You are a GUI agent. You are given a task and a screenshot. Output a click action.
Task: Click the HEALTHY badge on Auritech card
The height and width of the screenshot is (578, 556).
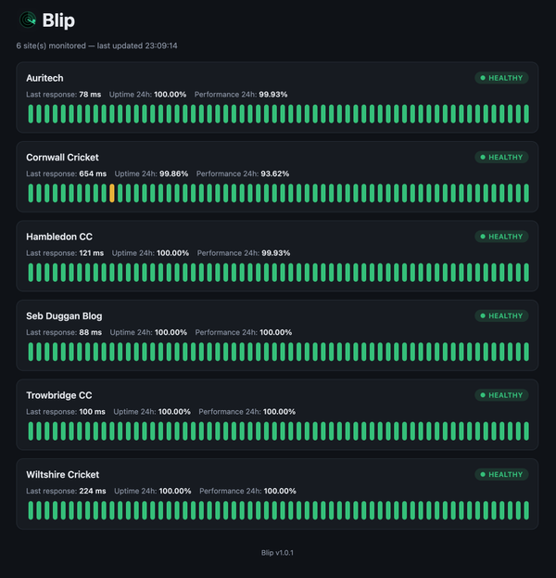pyautogui.click(x=501, y=78)
